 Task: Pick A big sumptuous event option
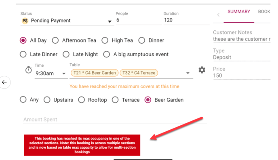(106, 54)
